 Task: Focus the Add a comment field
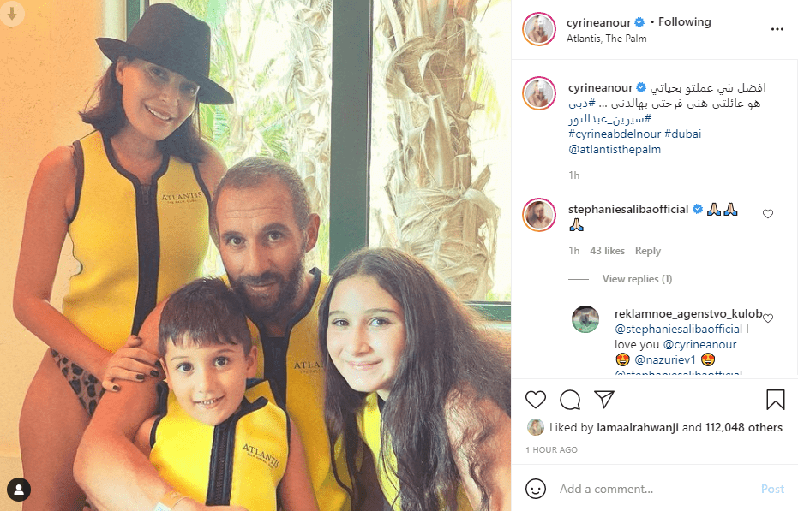click(657, 489)
